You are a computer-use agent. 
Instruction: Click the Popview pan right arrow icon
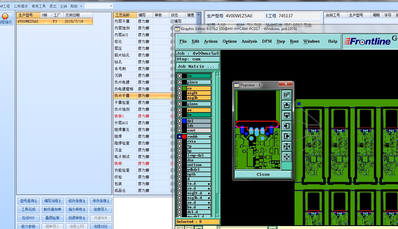[287, 136]
